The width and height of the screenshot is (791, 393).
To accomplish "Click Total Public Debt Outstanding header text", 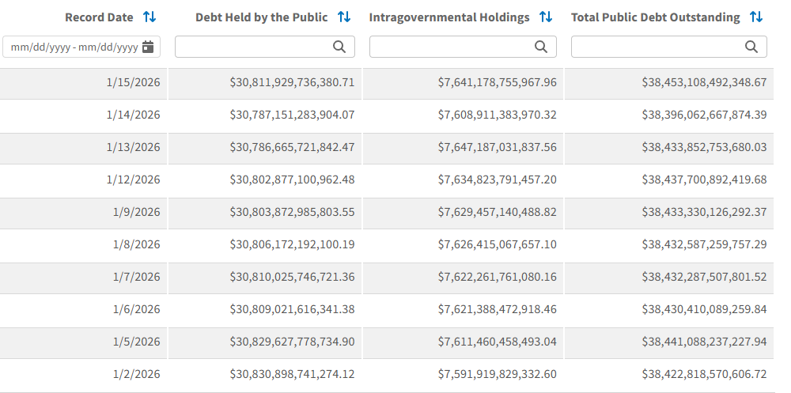I will [x=656, y=17].
